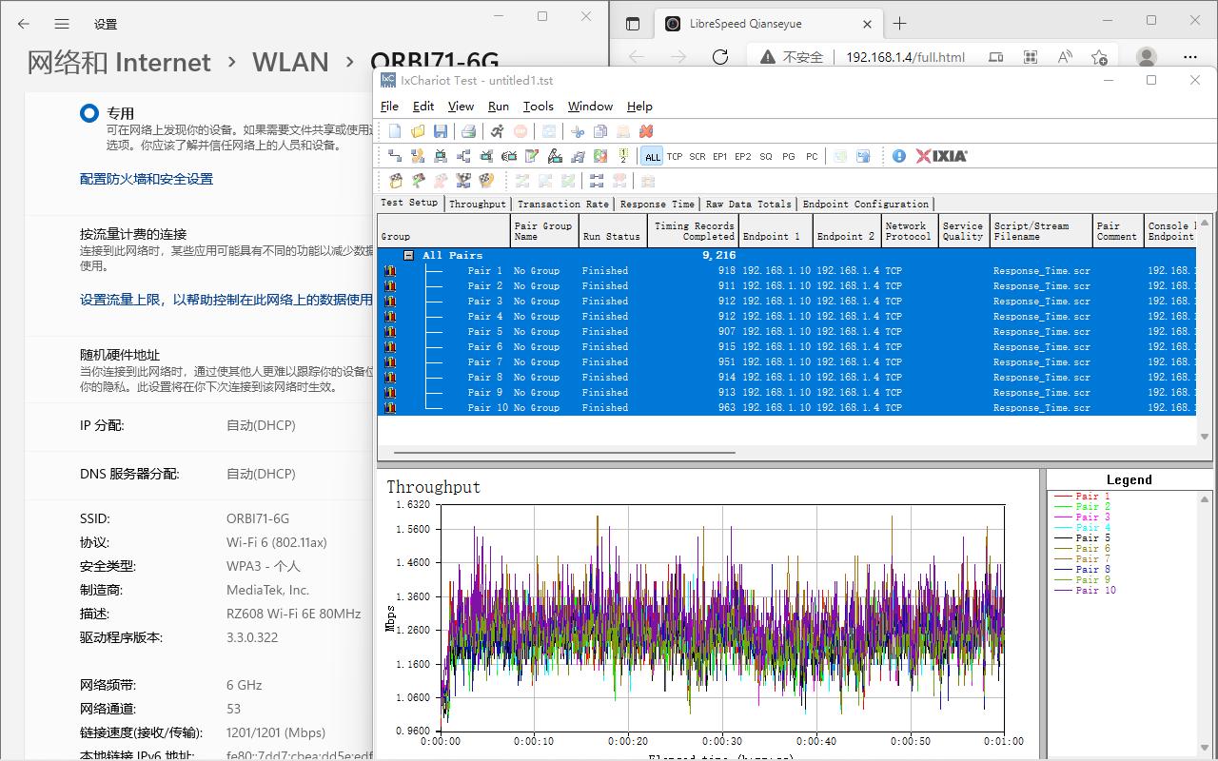Image resolution: width=1218 pixels, height=761 pixels.
Task: Print the test using the printer icon
Action: click(x=466, y=131)
